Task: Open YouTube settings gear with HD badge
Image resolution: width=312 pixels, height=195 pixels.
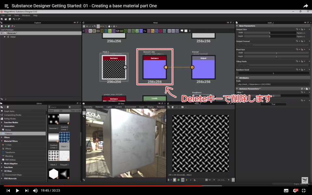Action: (x=295, y=190)
